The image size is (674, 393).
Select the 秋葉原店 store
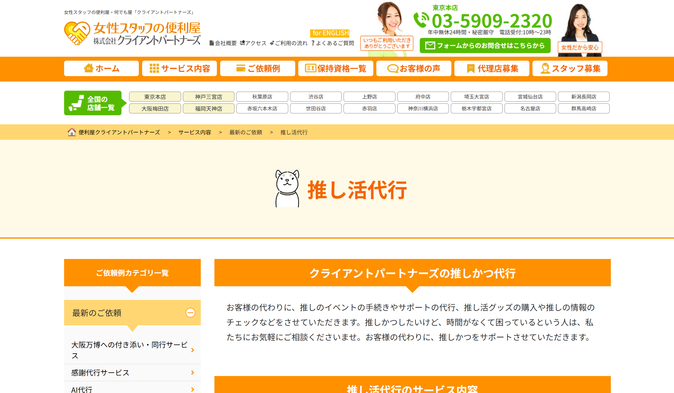pyautogui.click(x=262, y=97)
